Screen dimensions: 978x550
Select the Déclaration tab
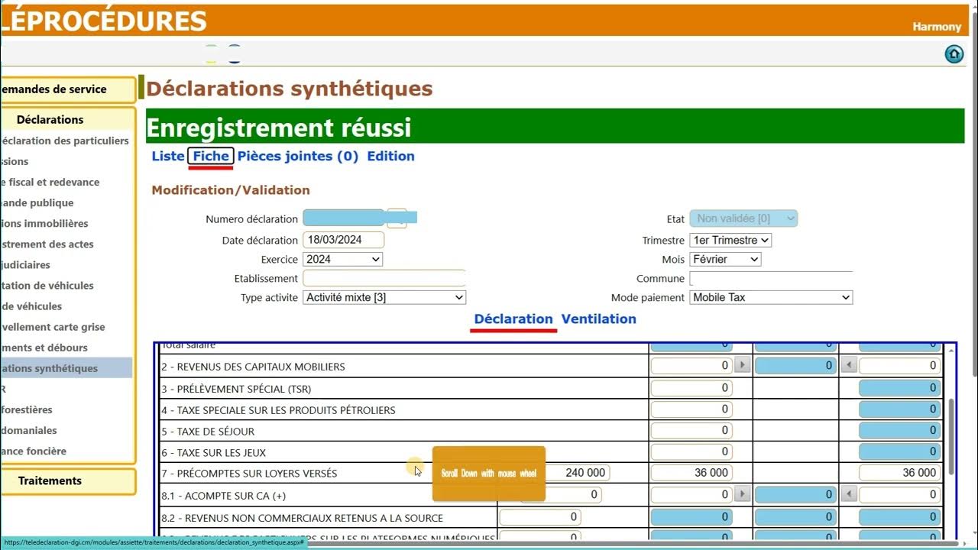[x=513, y=319]
